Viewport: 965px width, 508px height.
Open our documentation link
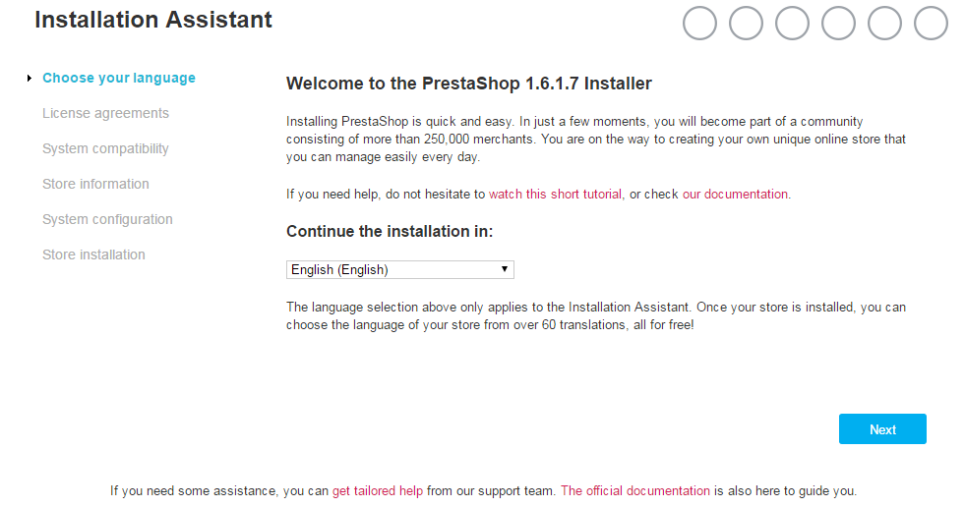pos(735,195)
